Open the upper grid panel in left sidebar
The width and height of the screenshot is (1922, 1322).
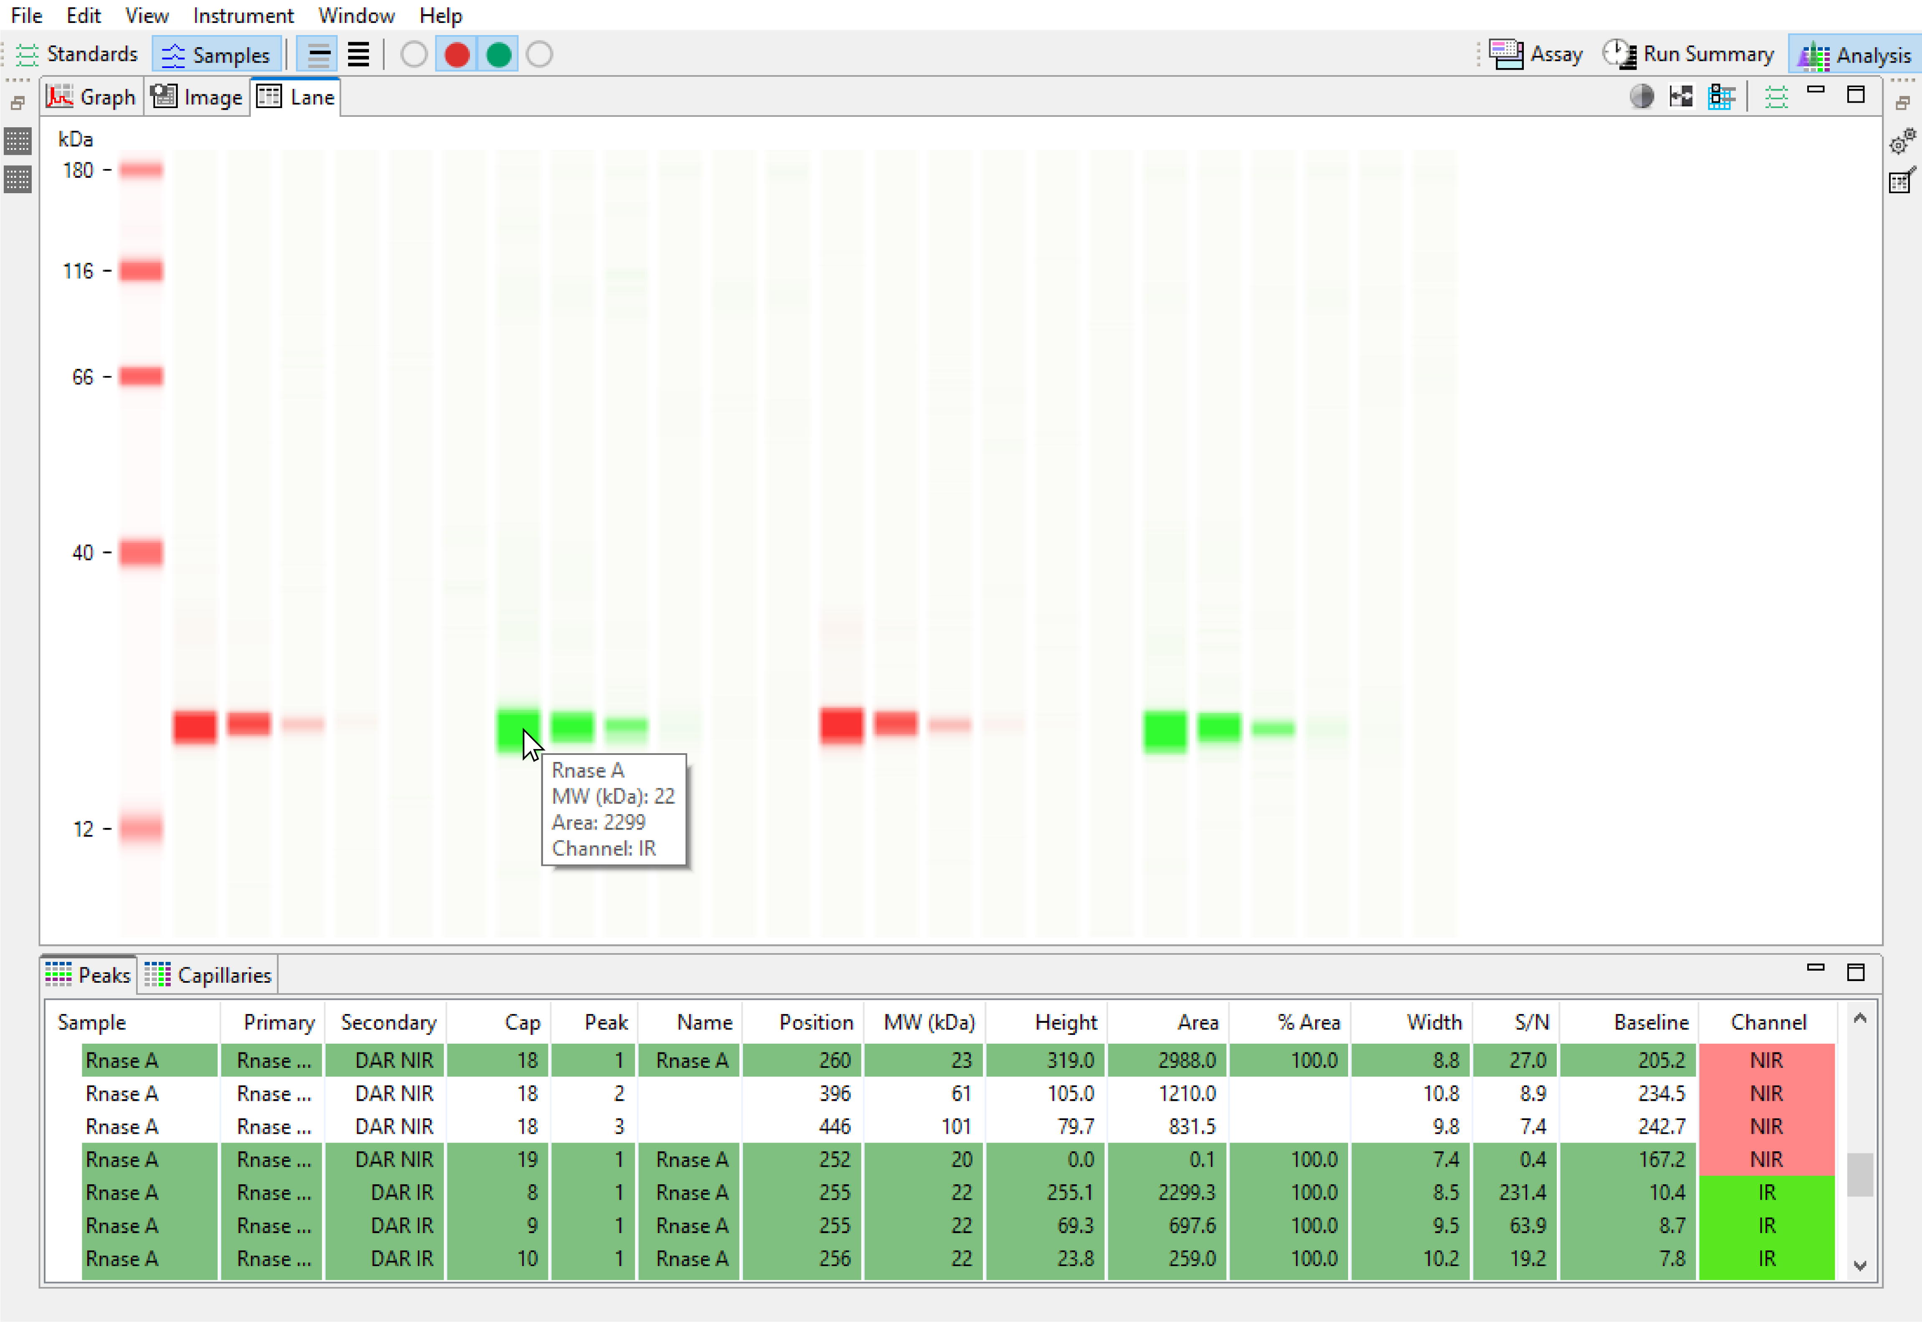click(x=18, y=141)
